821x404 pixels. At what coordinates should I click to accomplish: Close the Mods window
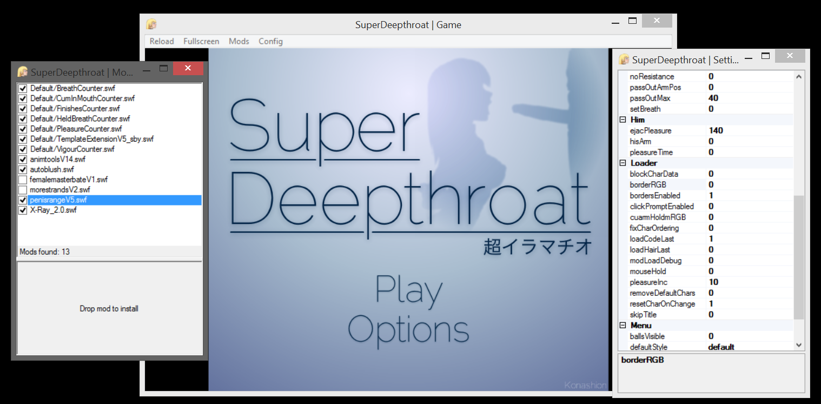[x=188, y=69]
